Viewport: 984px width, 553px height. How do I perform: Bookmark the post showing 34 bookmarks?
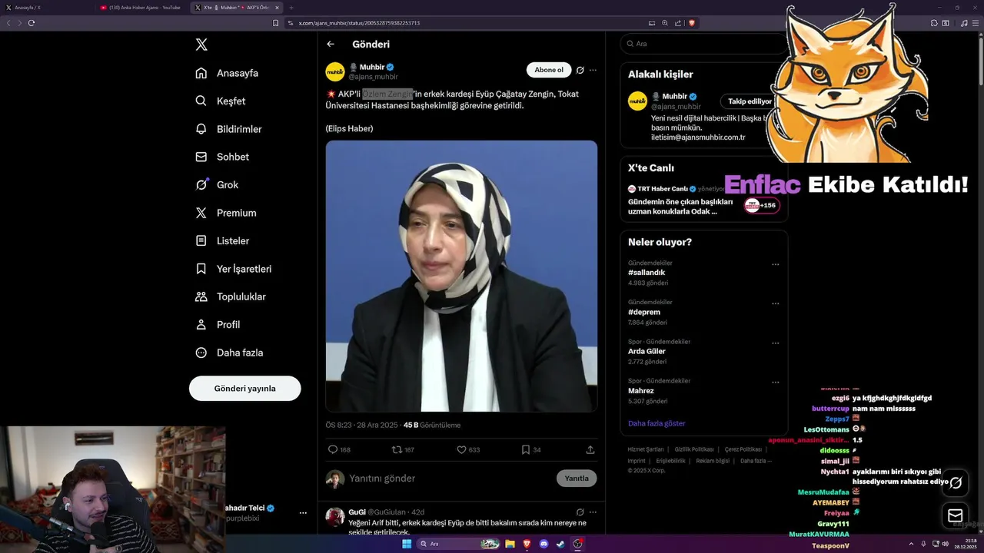pos(526,450)
